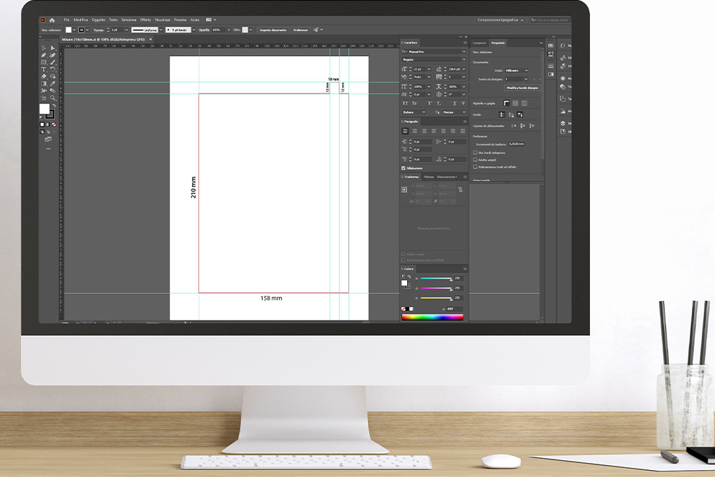The width and height of the screenshot is (715, 477).
Task: Select the Rectangle tool
Action: tap(43, 62)
